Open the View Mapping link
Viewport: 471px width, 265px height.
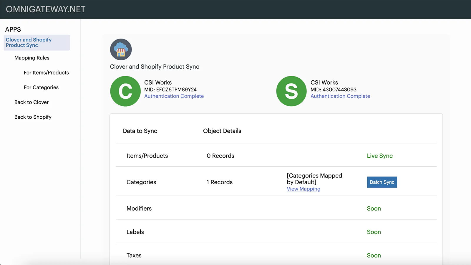click(304, 189)
